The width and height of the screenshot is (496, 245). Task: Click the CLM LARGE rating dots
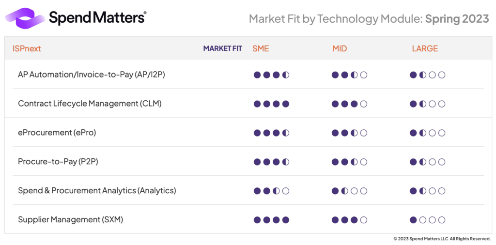pyautogui.click(x=427, y=104)
